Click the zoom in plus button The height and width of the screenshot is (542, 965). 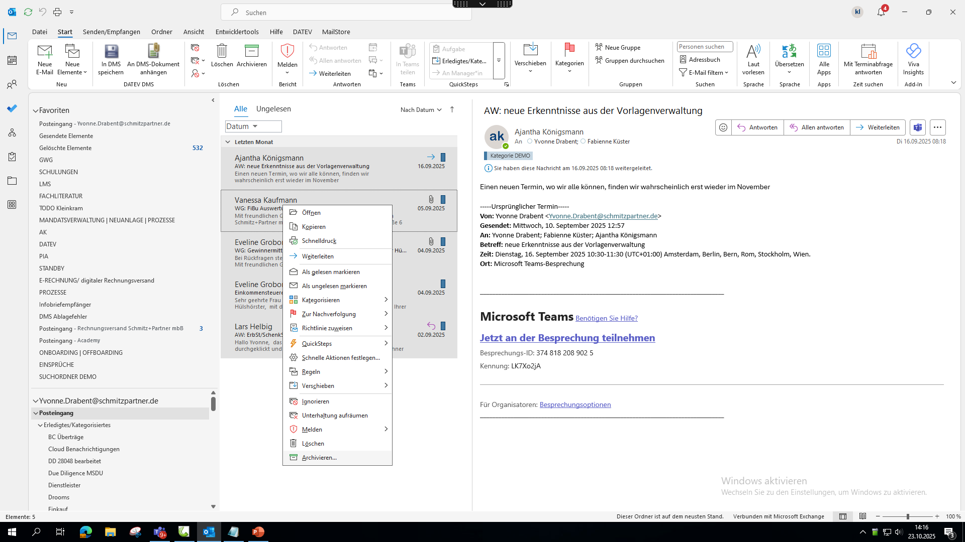pos(937,516)
